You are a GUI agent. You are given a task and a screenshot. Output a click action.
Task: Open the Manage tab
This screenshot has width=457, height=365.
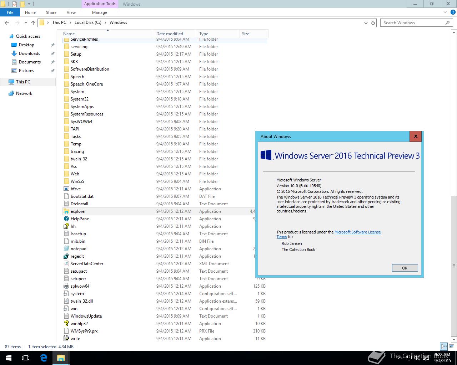[100, 12]
